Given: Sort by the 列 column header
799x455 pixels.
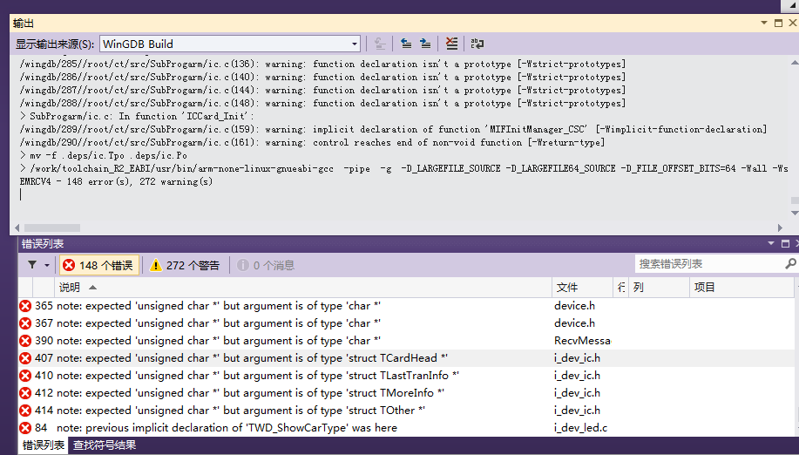Looking at the screenshot, I should click(x=660, y=288).
